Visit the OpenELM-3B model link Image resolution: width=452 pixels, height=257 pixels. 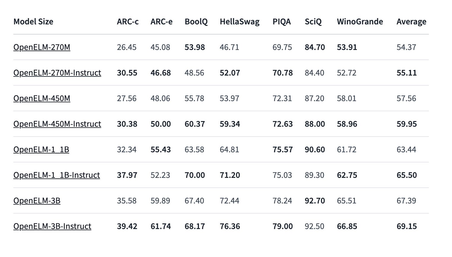coord(37,201)
